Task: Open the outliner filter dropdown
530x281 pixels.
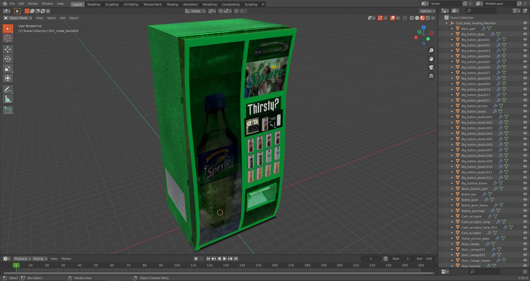Action: [516, 11]
